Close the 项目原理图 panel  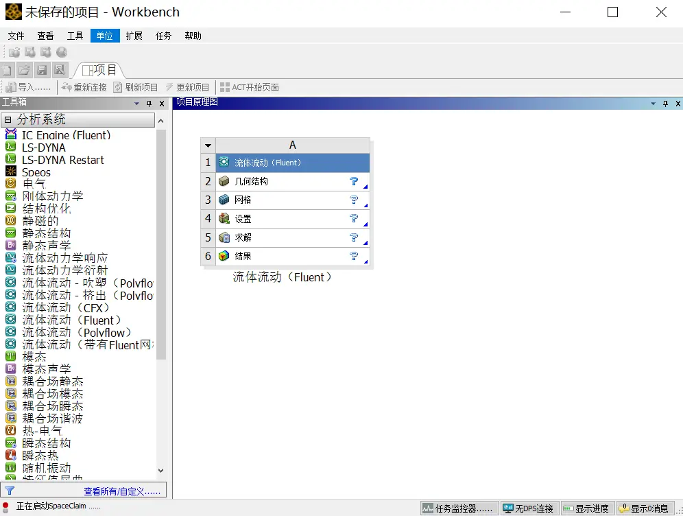(678, 104)
